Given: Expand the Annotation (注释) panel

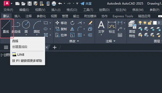Looking at the screenshot, I should pos(110,41).
